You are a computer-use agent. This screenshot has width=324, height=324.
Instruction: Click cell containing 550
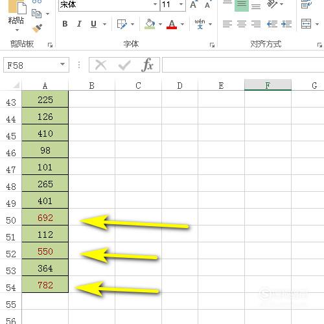[45, 251]
